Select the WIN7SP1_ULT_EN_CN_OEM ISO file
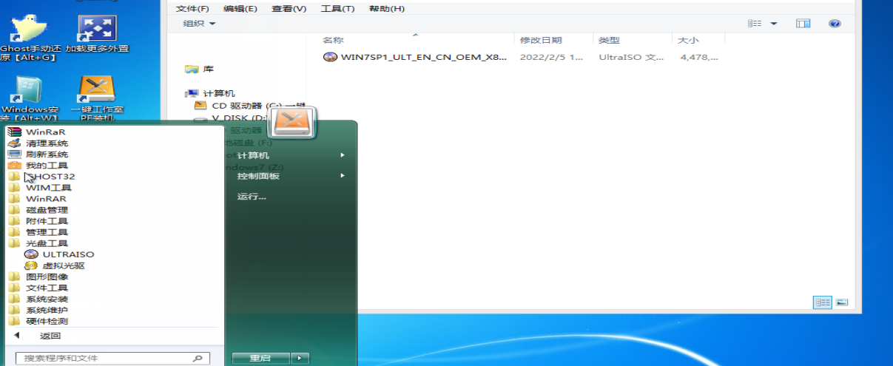The height and width of the screenshot is (366, 893). tap(423, 57)
